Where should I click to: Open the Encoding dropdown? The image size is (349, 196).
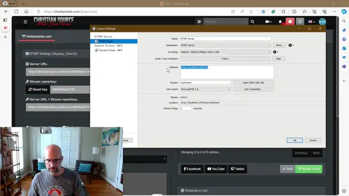(225, 52)
